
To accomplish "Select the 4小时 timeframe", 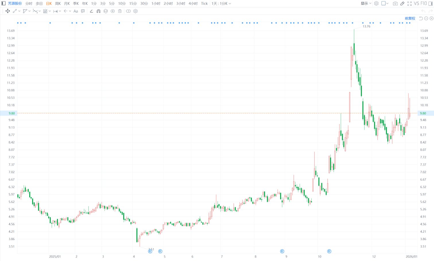I will (193, 3).
